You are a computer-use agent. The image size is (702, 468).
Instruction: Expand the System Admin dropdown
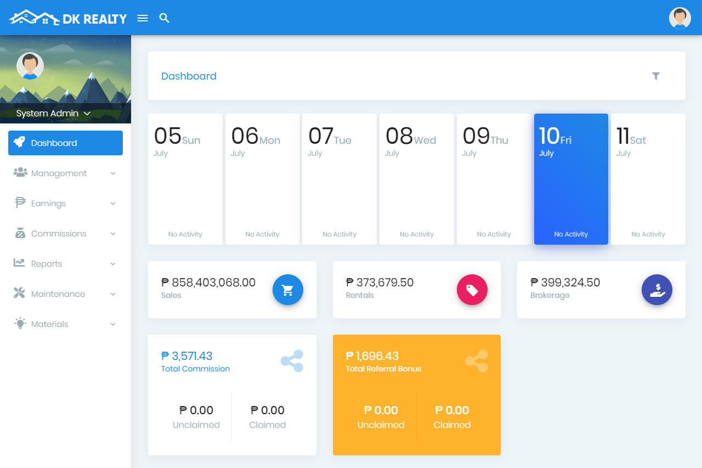click(x=53, y=114)
